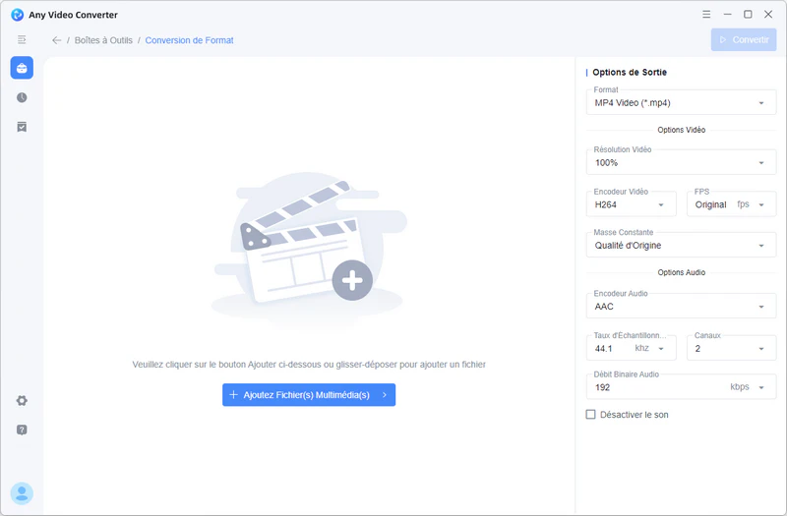Viewport: 787px width, 516px height.
Task: Click the Options Vidéo section label
Action: point(681,130)
